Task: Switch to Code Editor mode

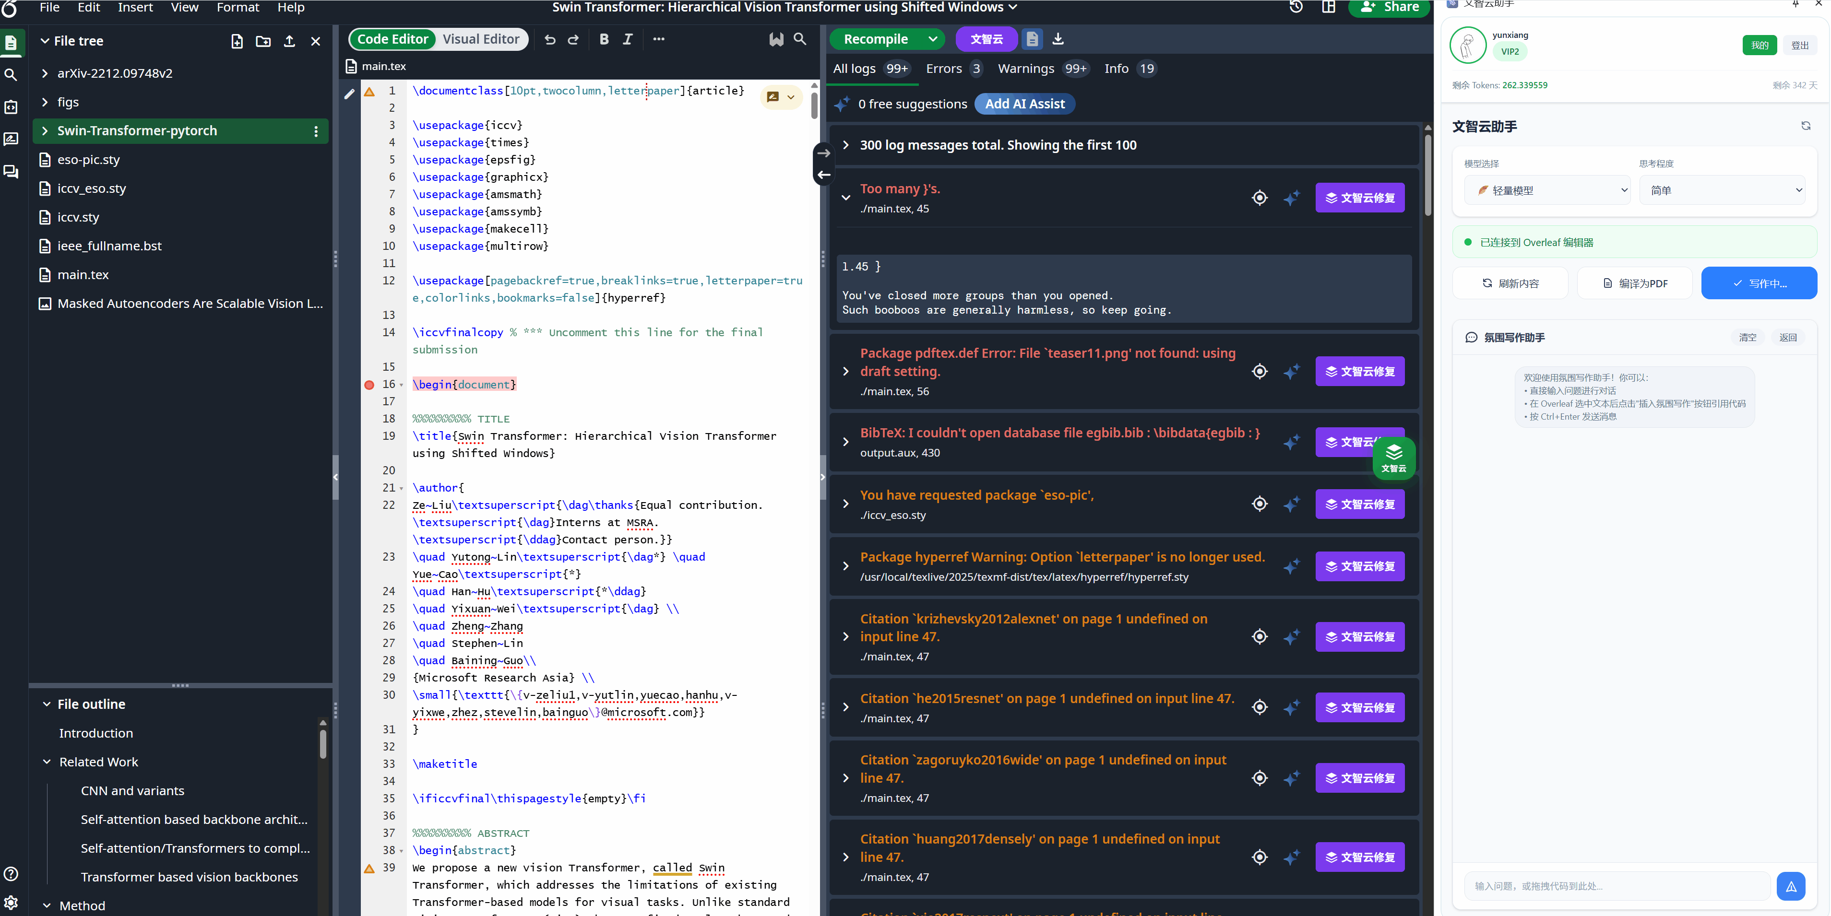Action: [x=392, y=40]
